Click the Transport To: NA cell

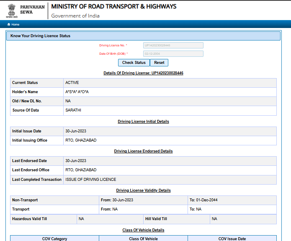click(x=232, y=209)
